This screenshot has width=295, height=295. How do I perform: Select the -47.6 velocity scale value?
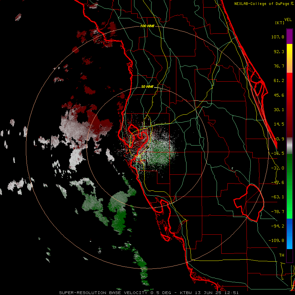(278, 183)
